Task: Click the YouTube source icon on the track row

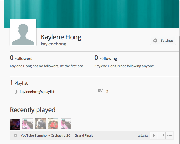Action: point(16,135)
